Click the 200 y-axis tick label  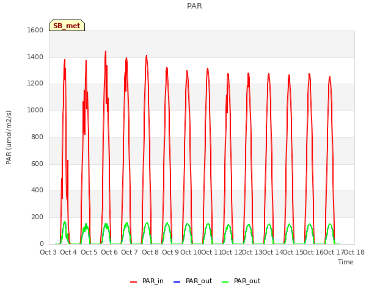pos(37,217)
